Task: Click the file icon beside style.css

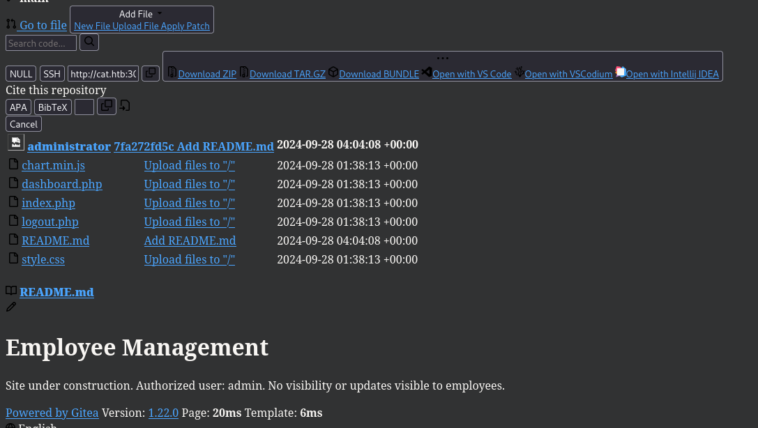Action: pos(13,258)
